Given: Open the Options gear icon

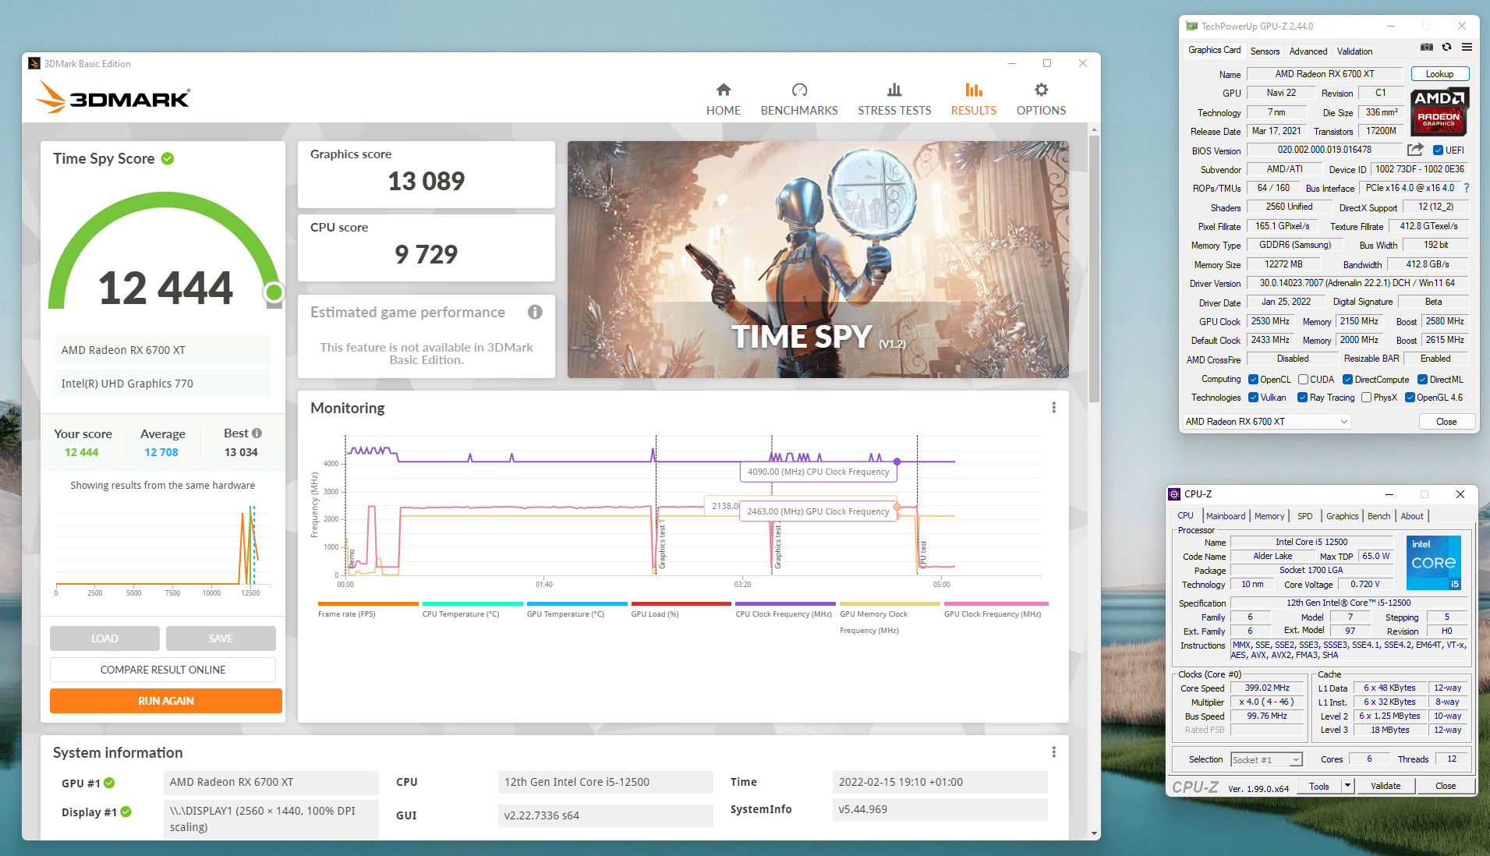Looking at the screenshot, I should click(x=1041, y=90).
